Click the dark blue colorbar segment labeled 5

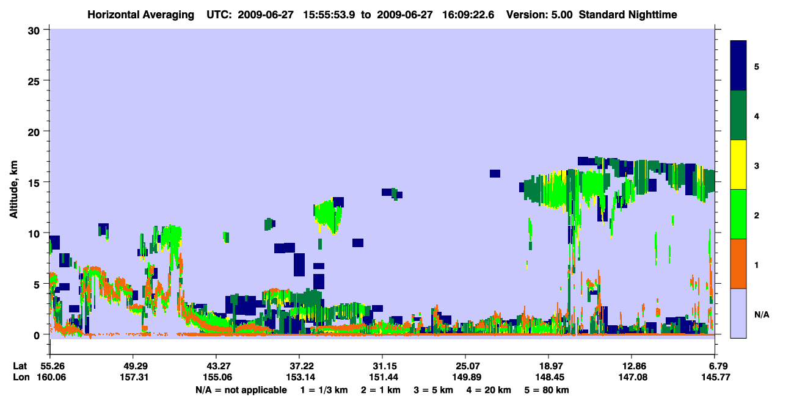click(x=738, y=66)
